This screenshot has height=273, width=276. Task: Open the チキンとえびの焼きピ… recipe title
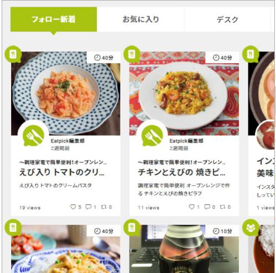click(x=181, y=172)
